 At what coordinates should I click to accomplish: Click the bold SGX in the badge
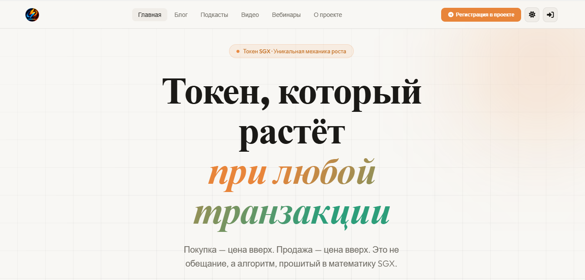264,52
